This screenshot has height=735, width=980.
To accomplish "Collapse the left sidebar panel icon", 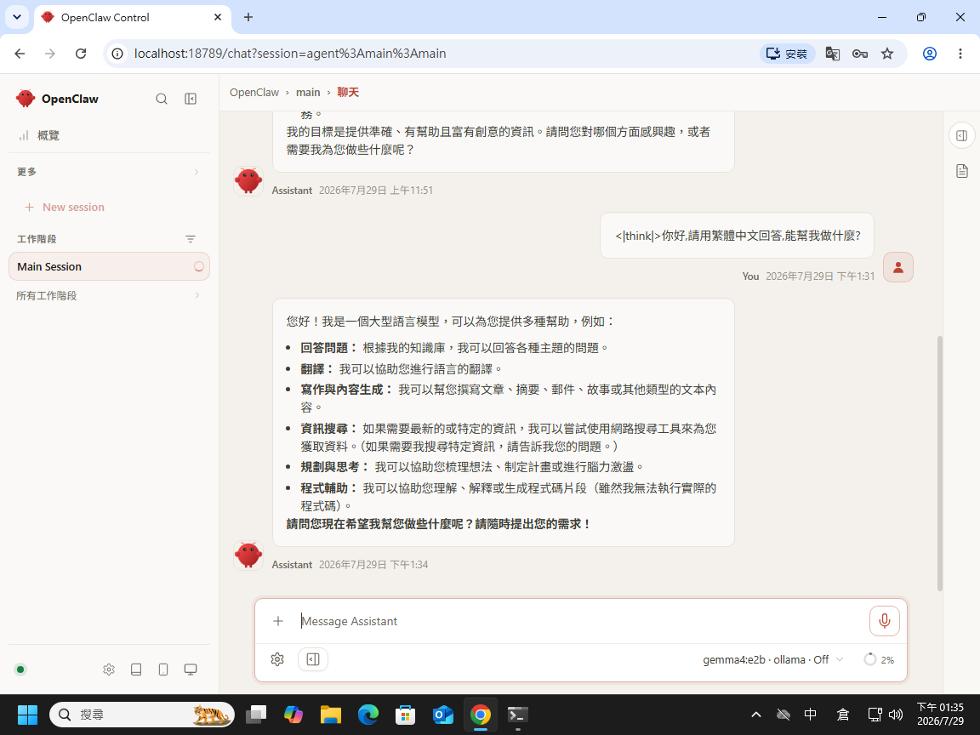I will tap(191, 99).
